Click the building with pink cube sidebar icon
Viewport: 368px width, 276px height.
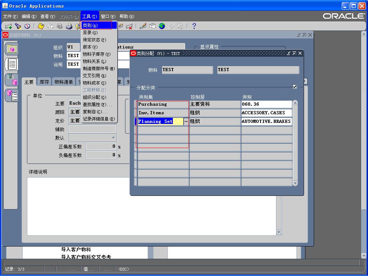11,79
